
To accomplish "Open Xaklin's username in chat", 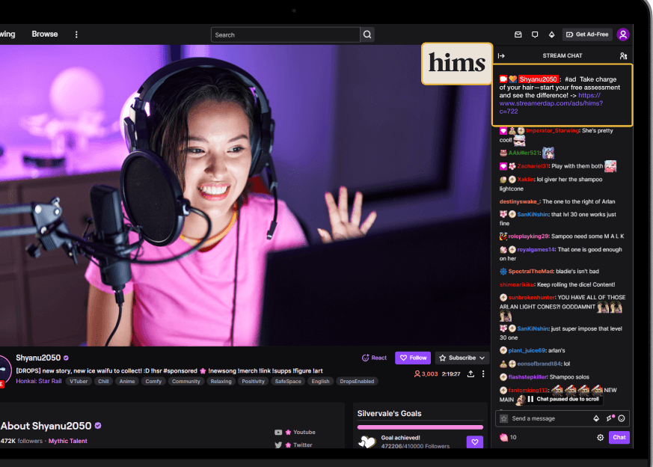I will coord(526,180).
